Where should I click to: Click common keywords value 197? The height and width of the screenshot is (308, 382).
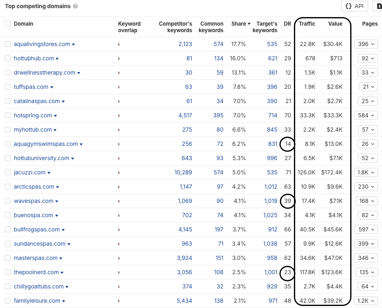coord(219,229)
